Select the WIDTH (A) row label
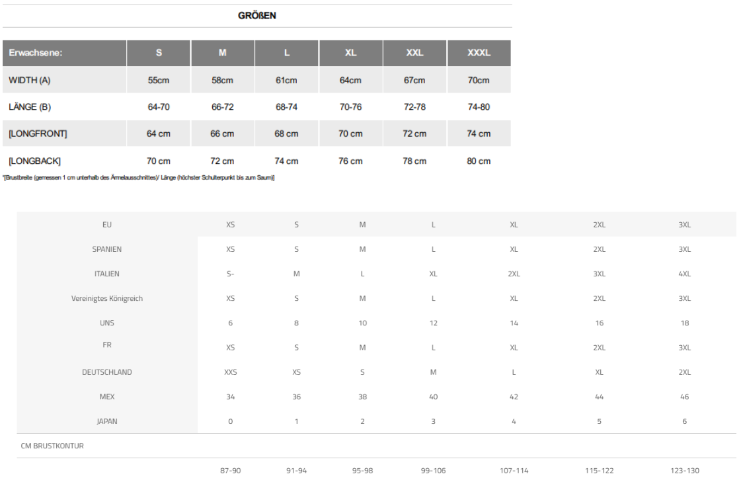Image resolution: width=743 pixels, height=480 pixels. click(30, 81)
